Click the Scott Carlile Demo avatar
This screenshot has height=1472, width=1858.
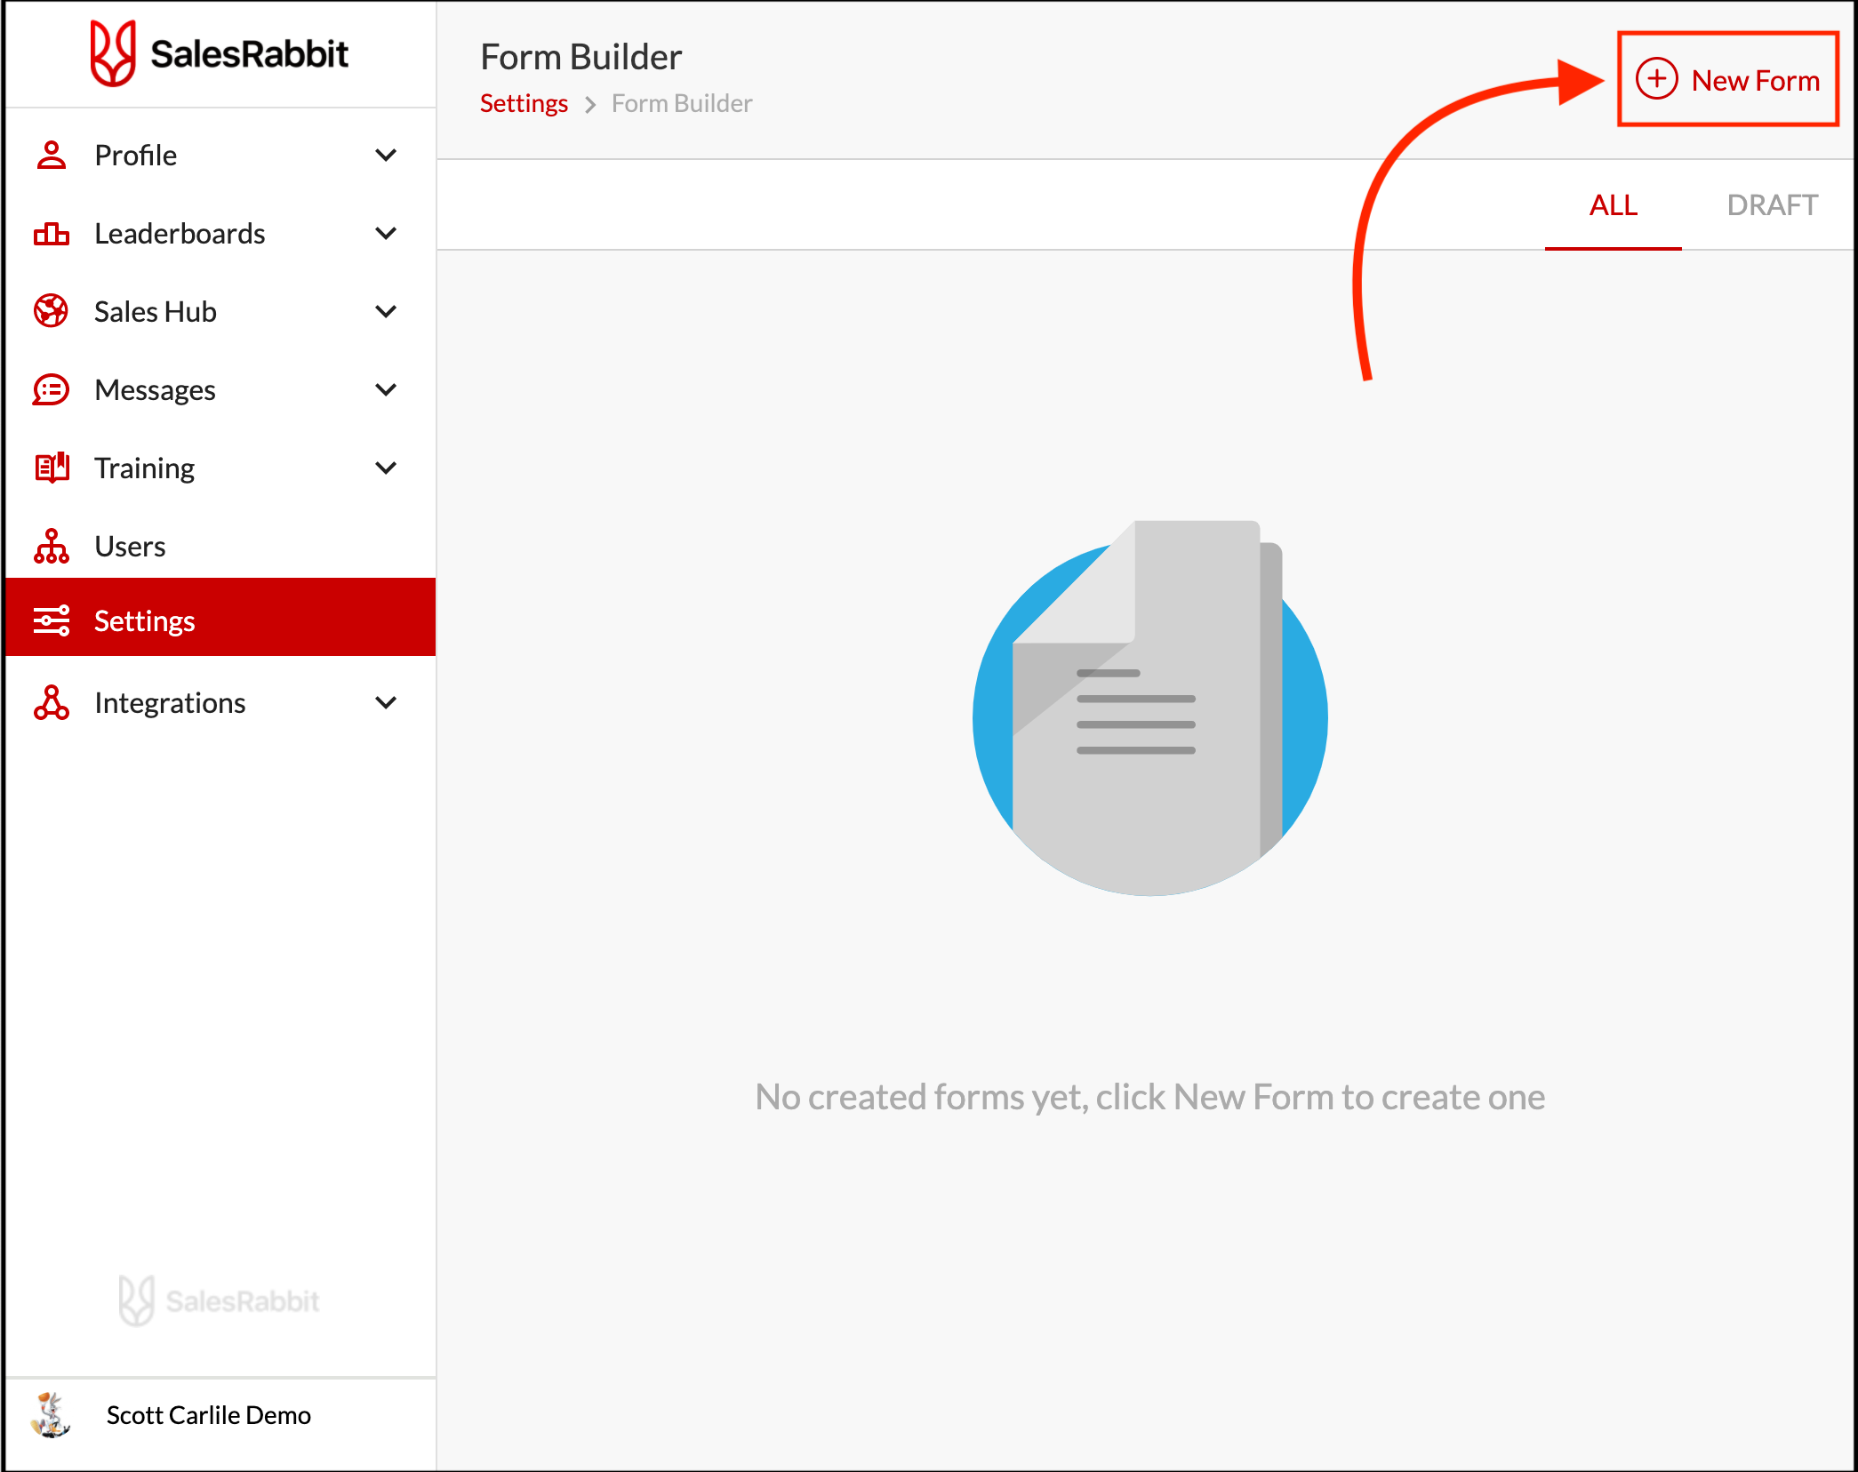[51, 1414]
